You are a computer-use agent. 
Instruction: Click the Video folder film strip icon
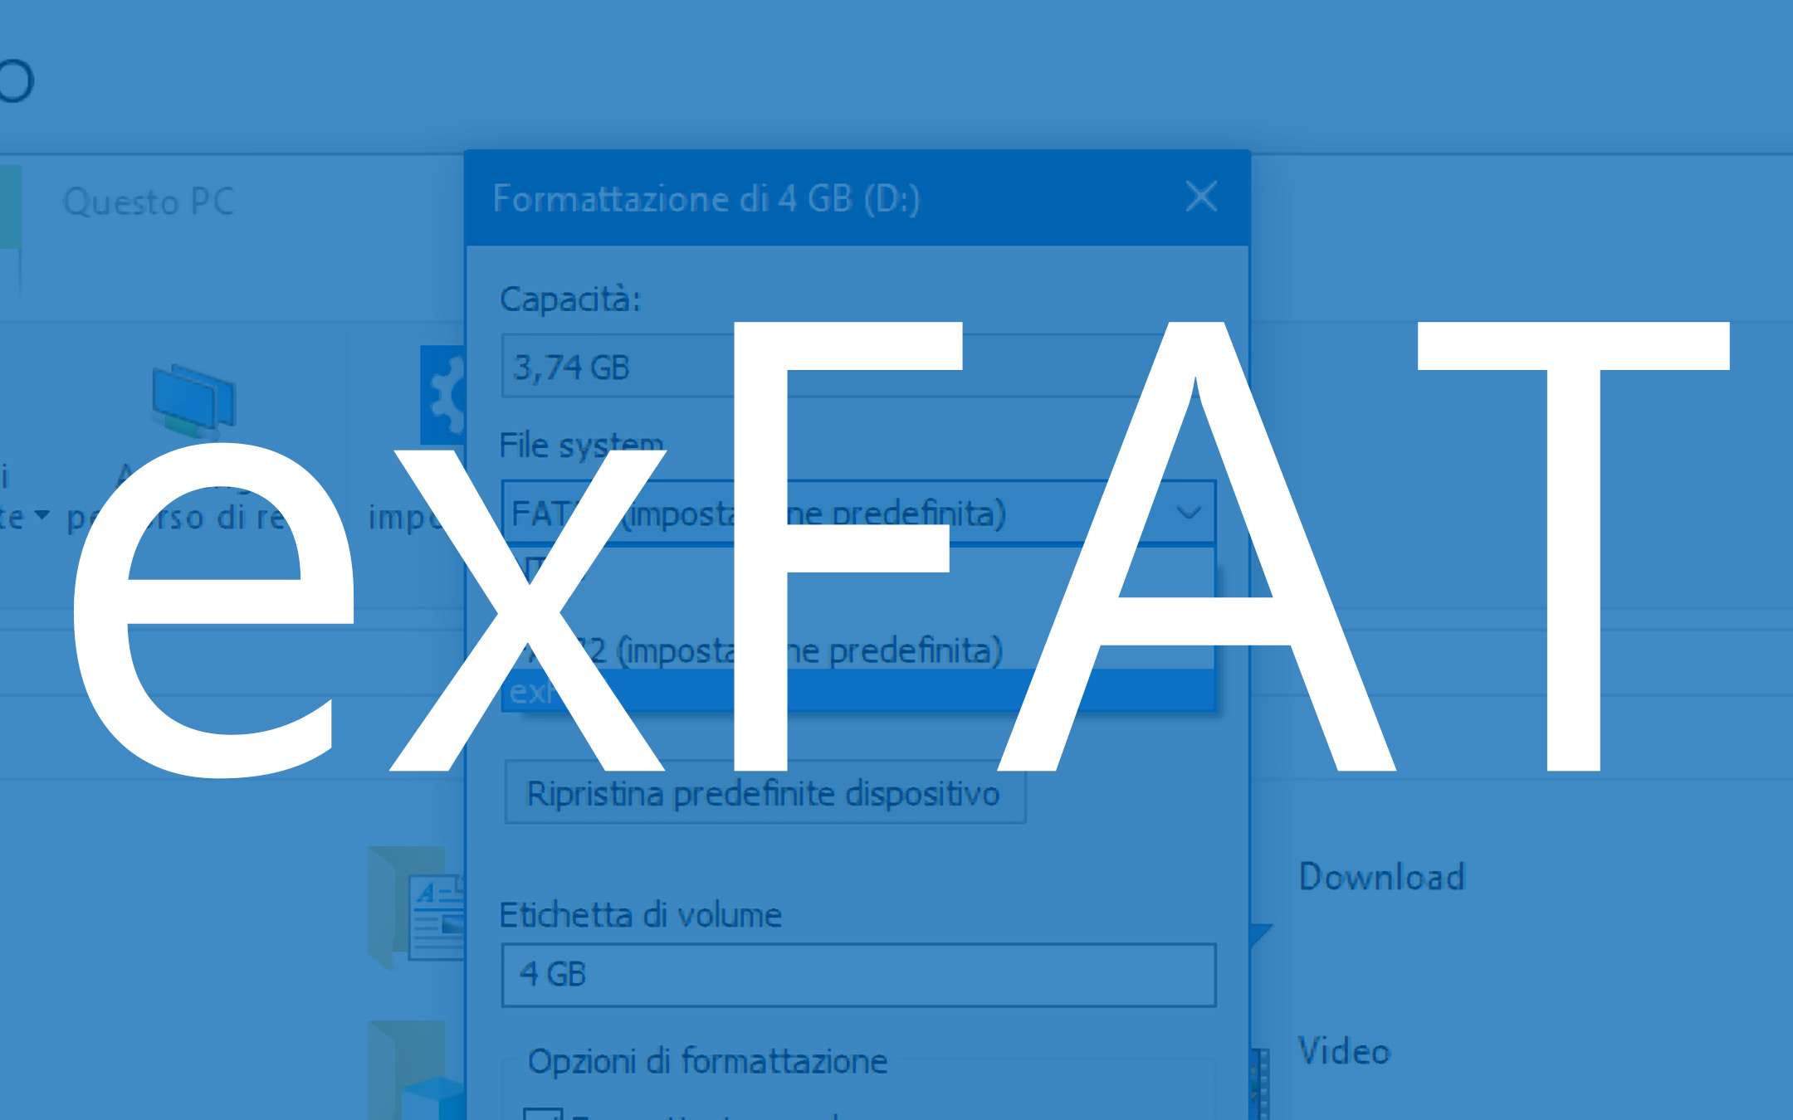(1260, 1083)
